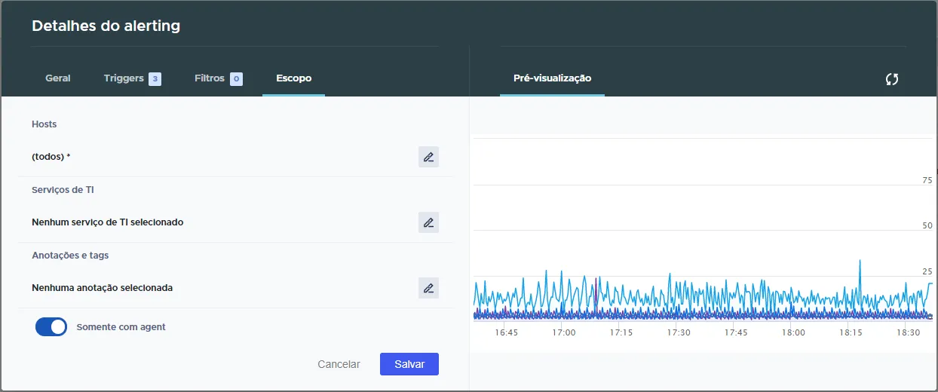The height and width of the screenshot is (392, 938).
Task: Edit the Hosts scope with pencil icon
Action: coord(428,157)
